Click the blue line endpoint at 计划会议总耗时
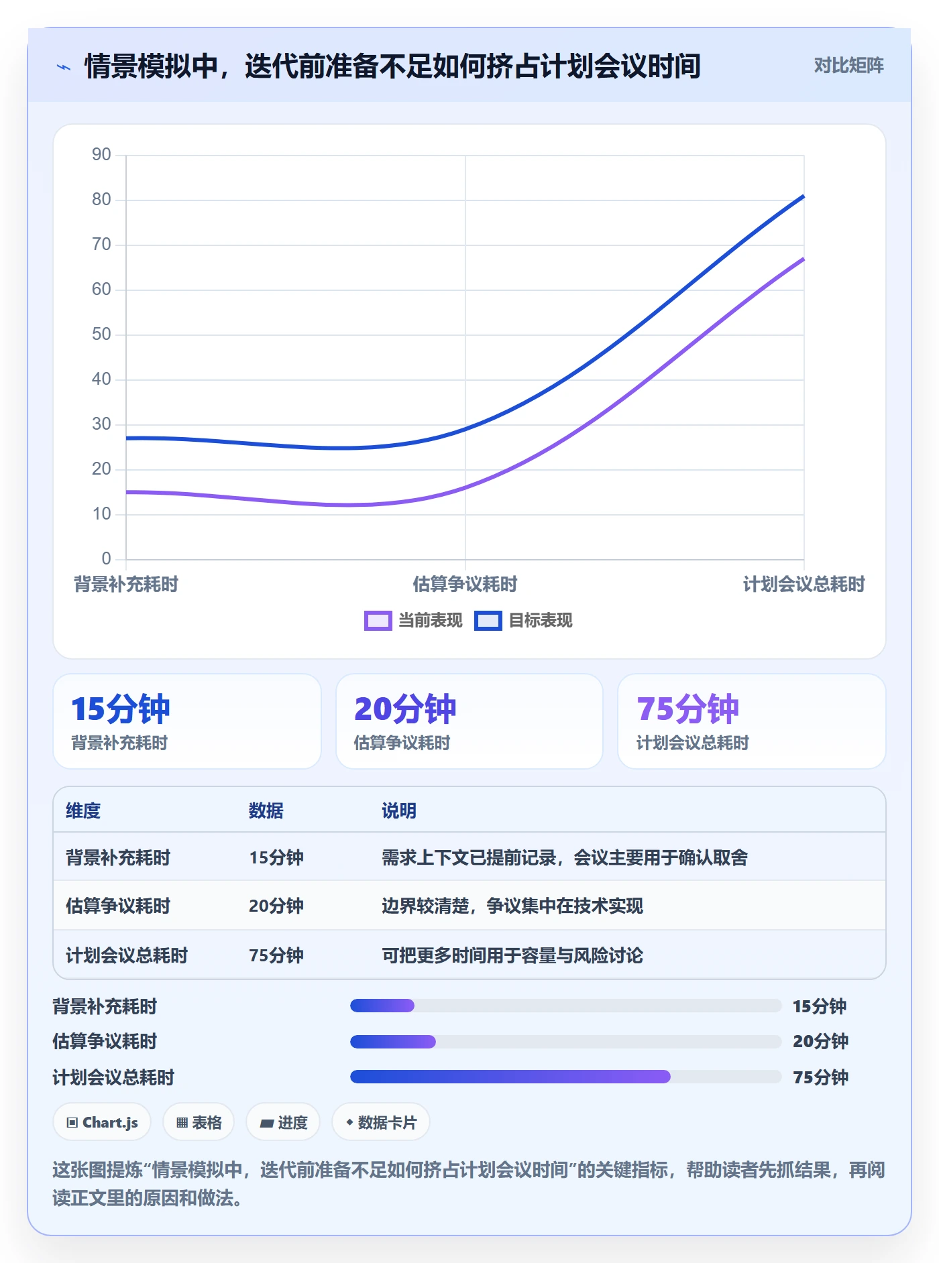 click(x=804, y=196)
